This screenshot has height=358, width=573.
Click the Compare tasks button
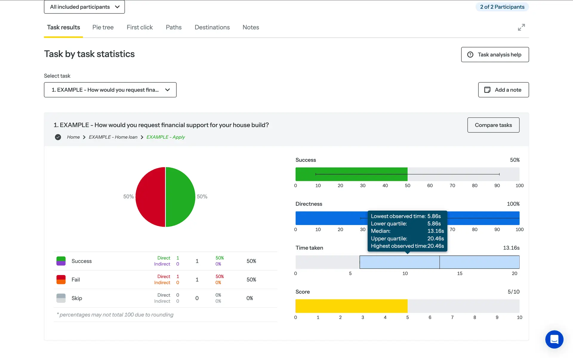[x=493, y=125]
